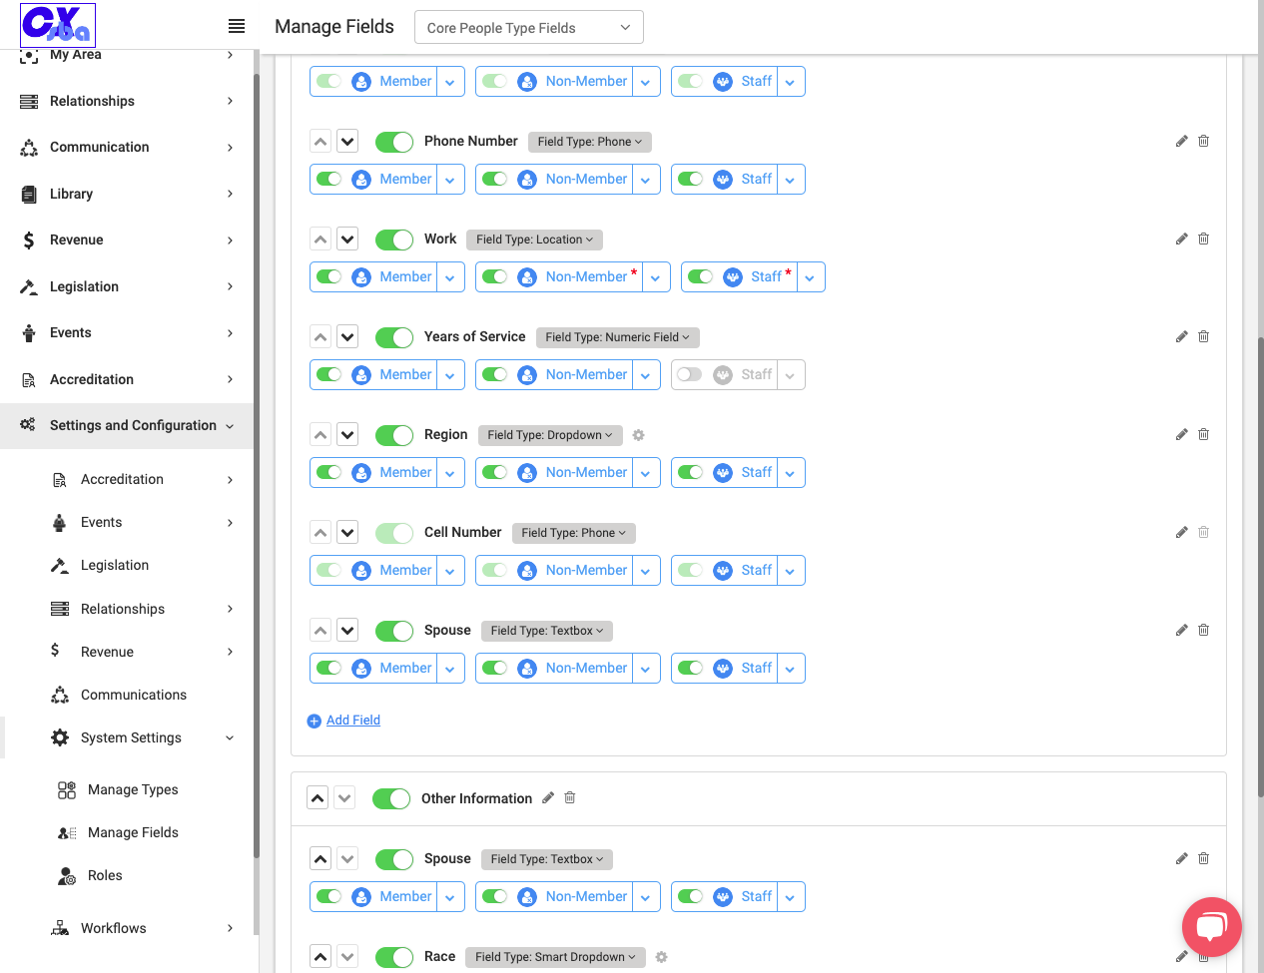The height and width of the screenshot is (973, 1264).
Task: Move Years of Service field up arrow
Action: coord(319,336)
